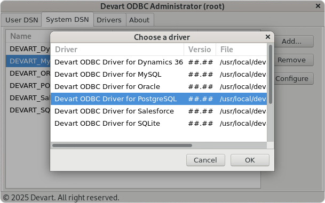Switch to the User DSN tab
This screenshot has height=203, width=325.
point(21,20)
